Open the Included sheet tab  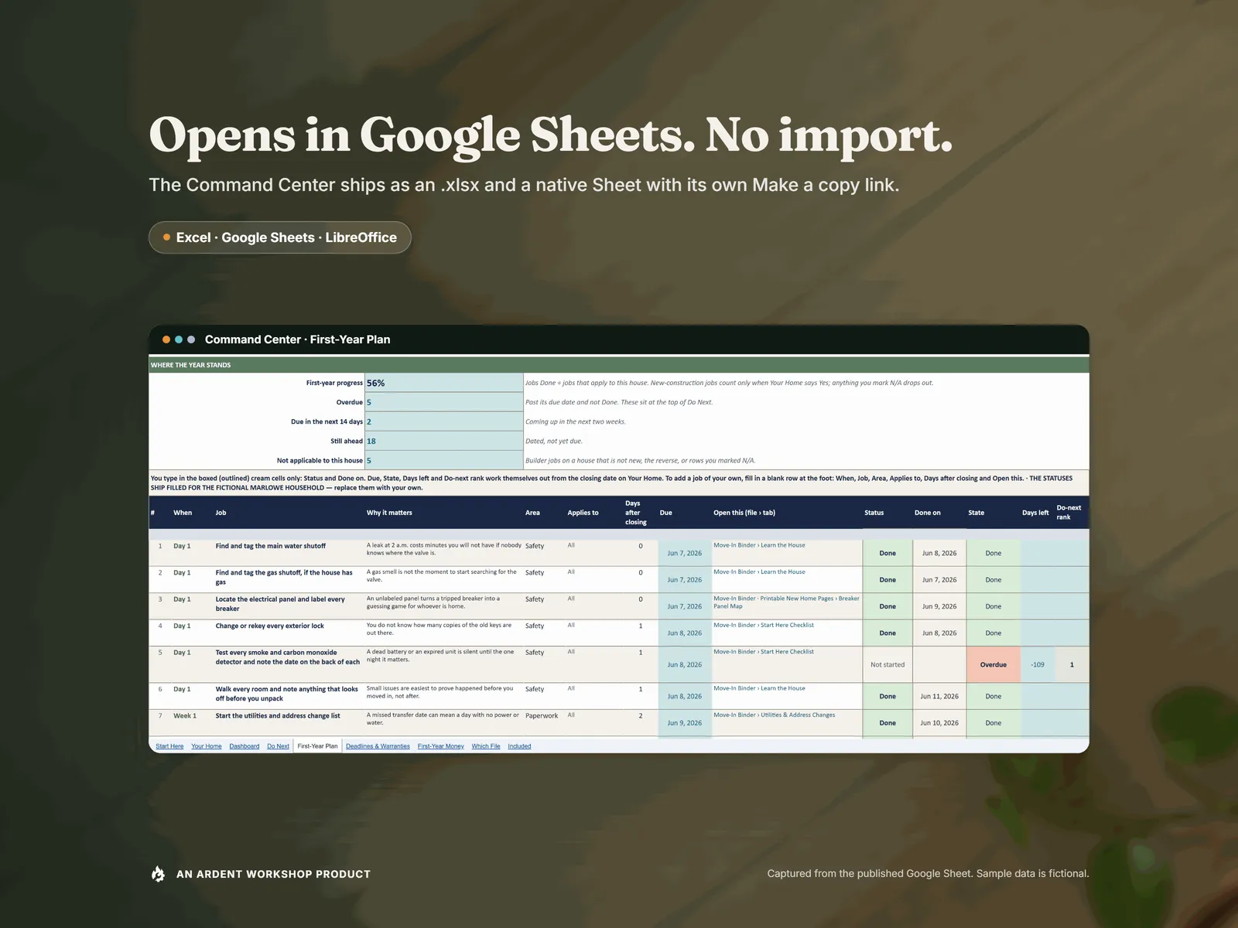(519, 746)
